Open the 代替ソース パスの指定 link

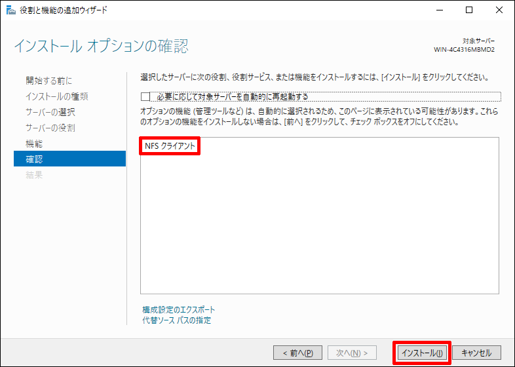tap(177, 320)
